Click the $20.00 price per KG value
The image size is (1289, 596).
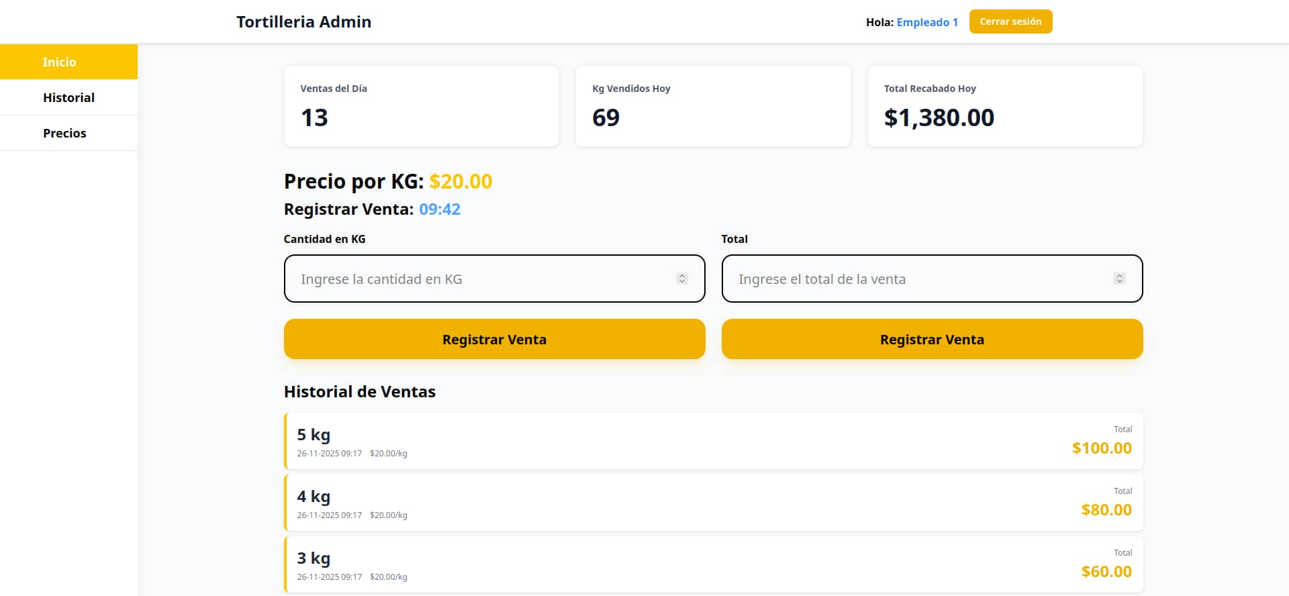pos(461,181)
